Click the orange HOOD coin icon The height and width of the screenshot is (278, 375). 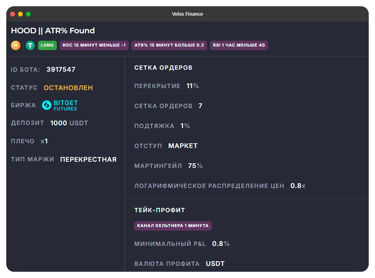[16, 45]
